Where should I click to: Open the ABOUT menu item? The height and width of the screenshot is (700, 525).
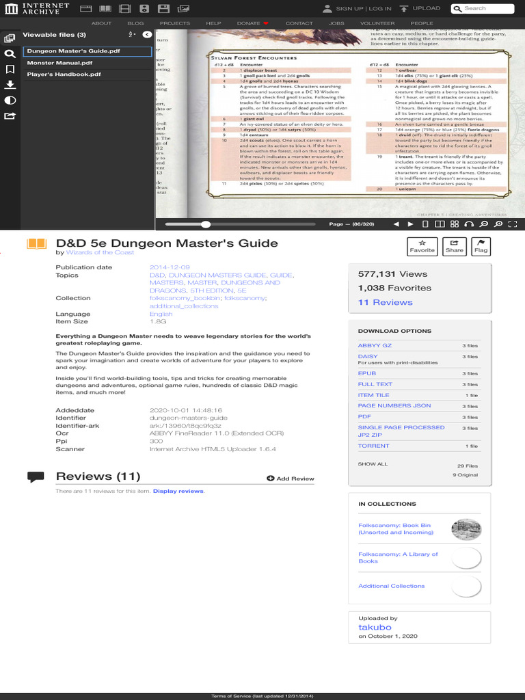point(101,23)
